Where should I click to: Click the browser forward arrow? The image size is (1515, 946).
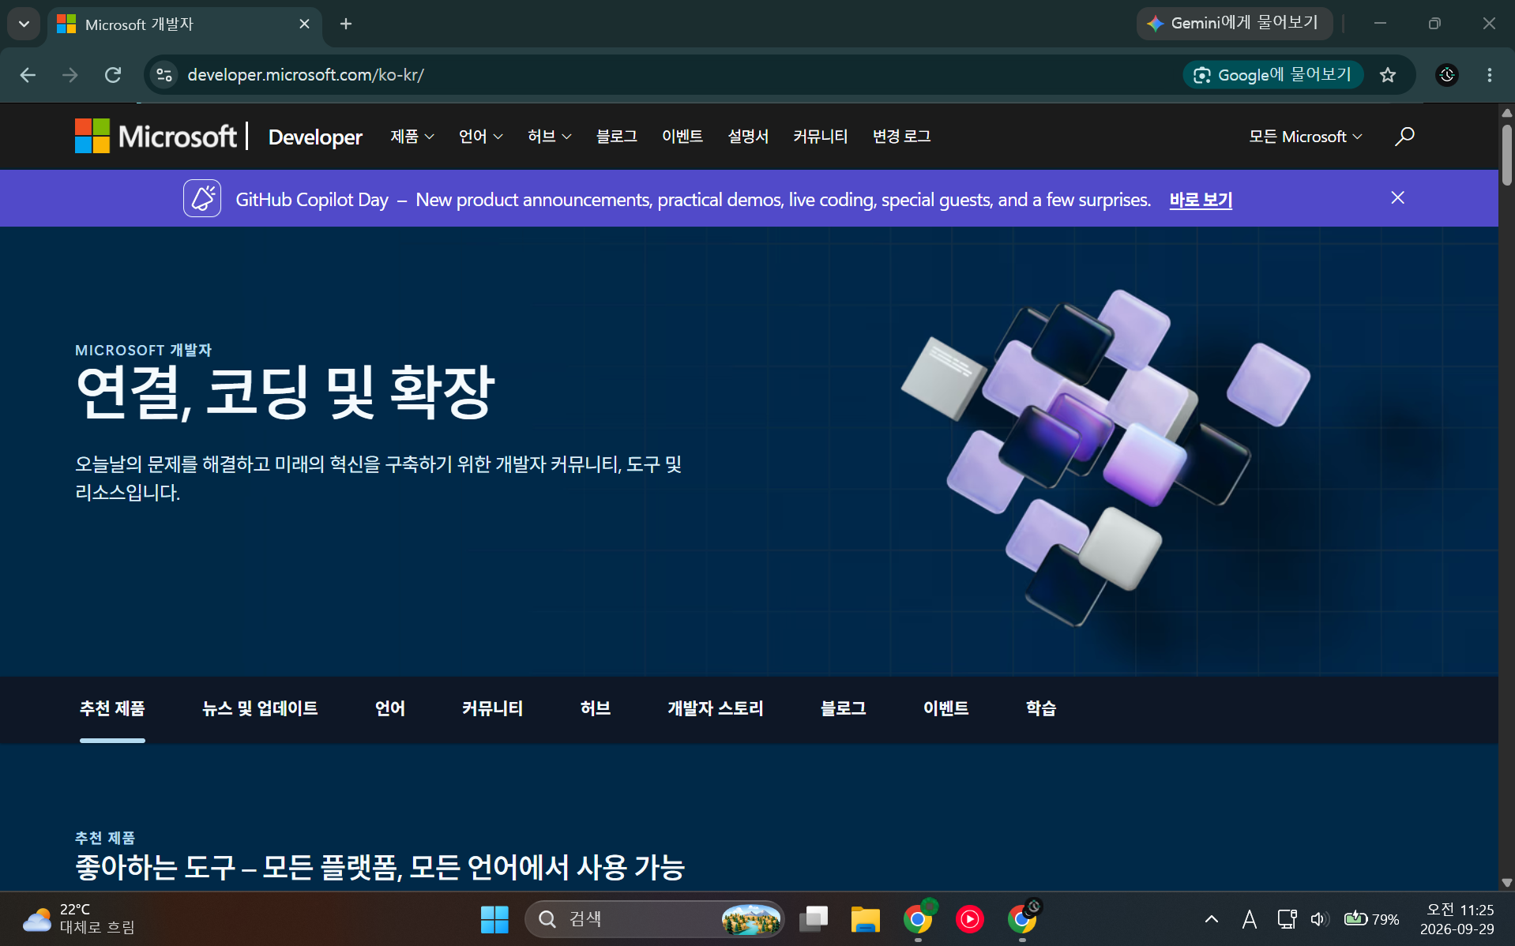(x=70, y=75)
